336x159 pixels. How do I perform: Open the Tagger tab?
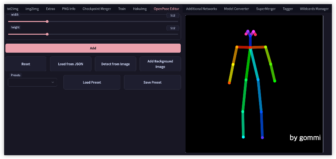(x=287, y=9)
